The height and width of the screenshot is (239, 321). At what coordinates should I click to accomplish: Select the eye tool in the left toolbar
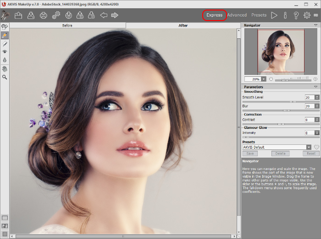5,52
